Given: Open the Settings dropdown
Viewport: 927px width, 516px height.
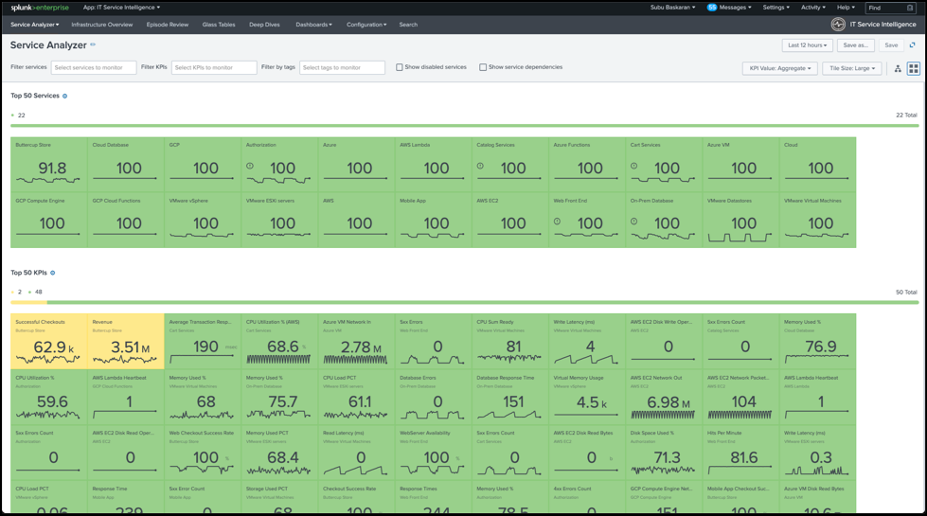Looking at the screenshot, I should (775, 8).
